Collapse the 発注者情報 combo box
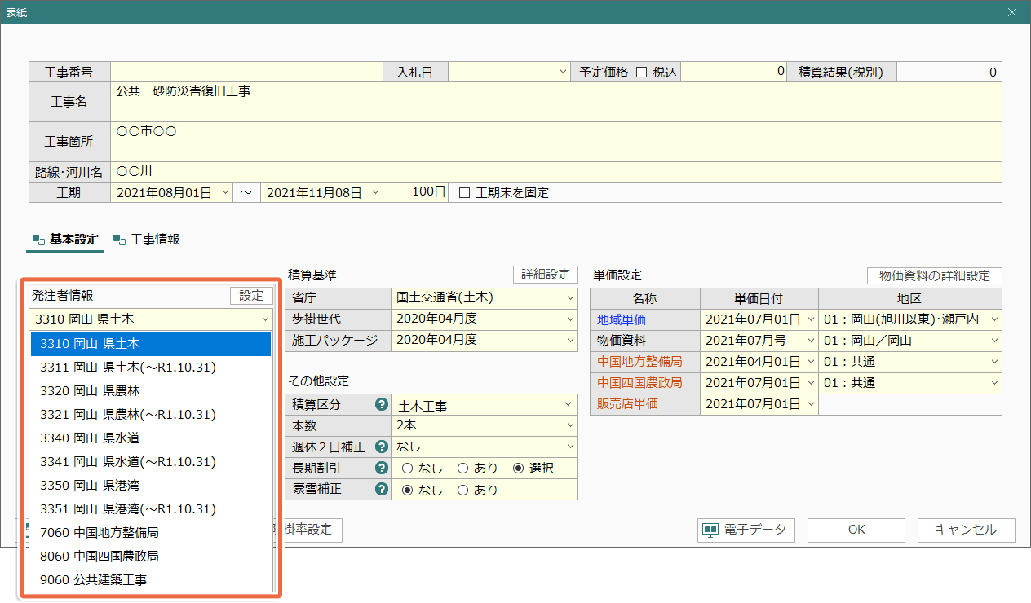1031x603 pixels. click(265, 319)
